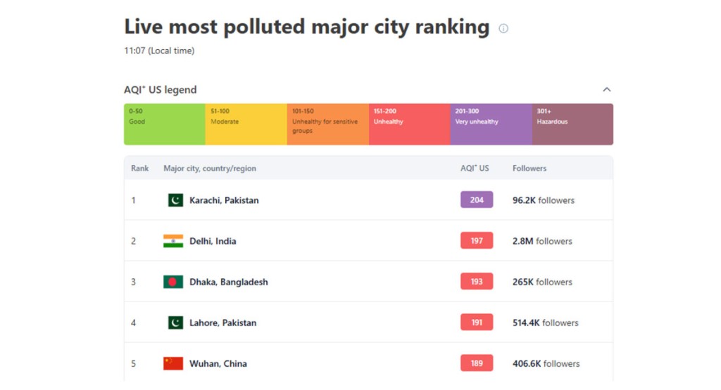
Task: Click the Major city, country/region column header
Action: coord(210,169)
